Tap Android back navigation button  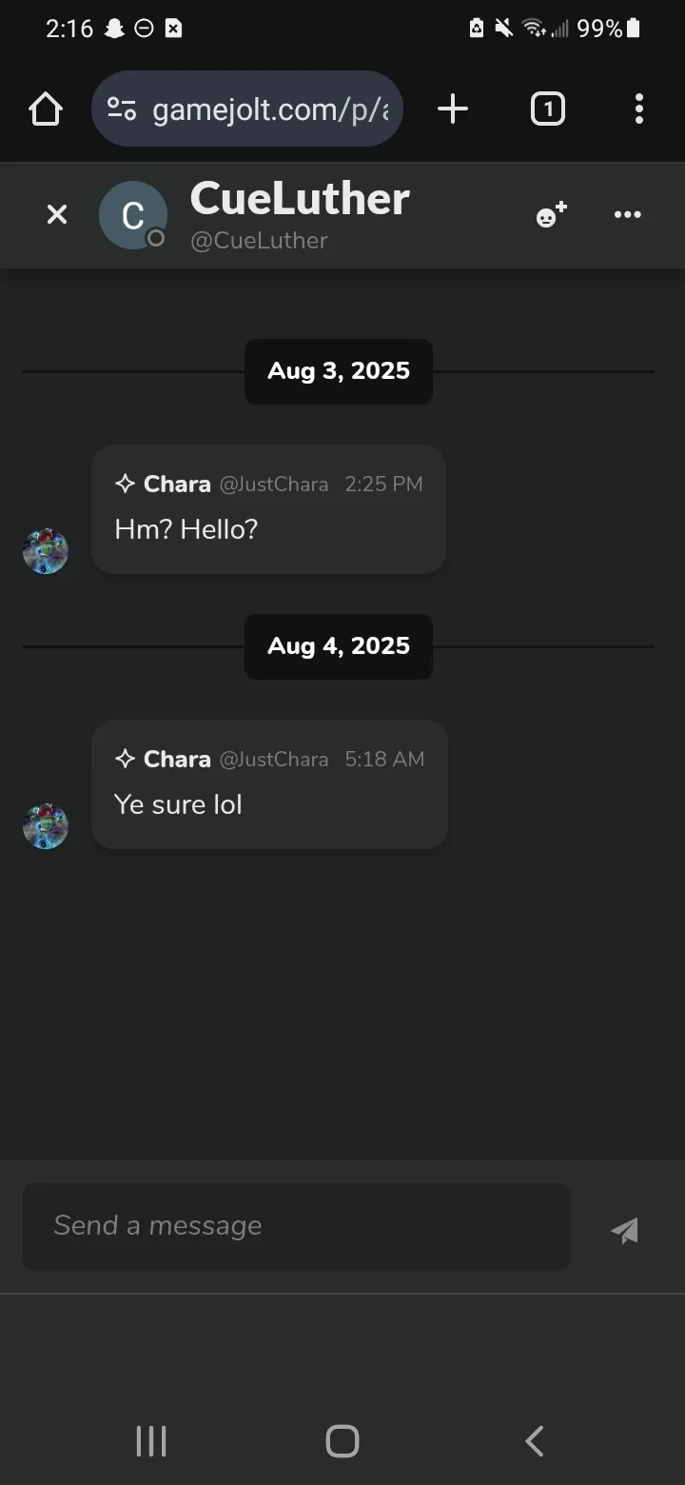tap(535, 1441)
